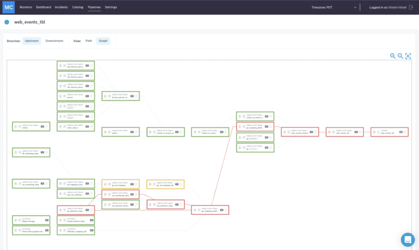419x250 pixels.
Task: Select the Graph view
Action: 103,41
